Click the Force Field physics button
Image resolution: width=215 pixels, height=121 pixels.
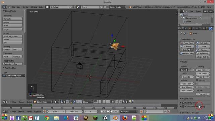(187, 43)
